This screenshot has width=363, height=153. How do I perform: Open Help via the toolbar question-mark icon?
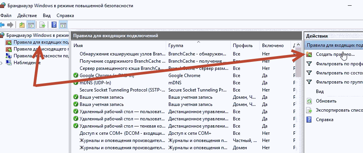(x=54, y=25)
